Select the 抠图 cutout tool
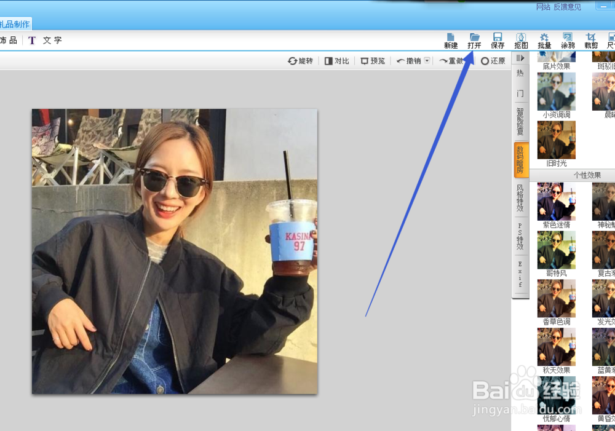The width and height of the screenshot is (615, 431). (x=521, y=41)
